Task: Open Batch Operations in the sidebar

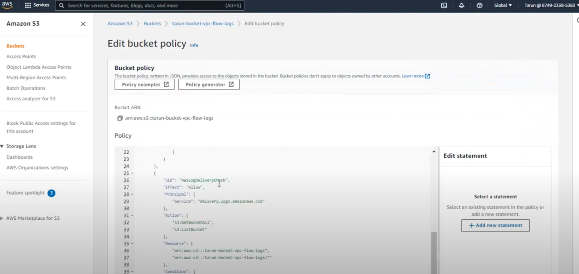Action: point(26,88)
